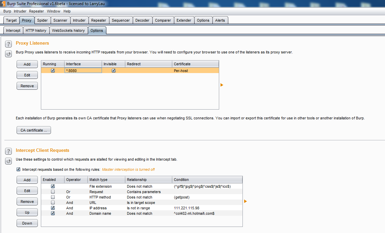Enable the Request contains parameters rule

coord(53,192)
